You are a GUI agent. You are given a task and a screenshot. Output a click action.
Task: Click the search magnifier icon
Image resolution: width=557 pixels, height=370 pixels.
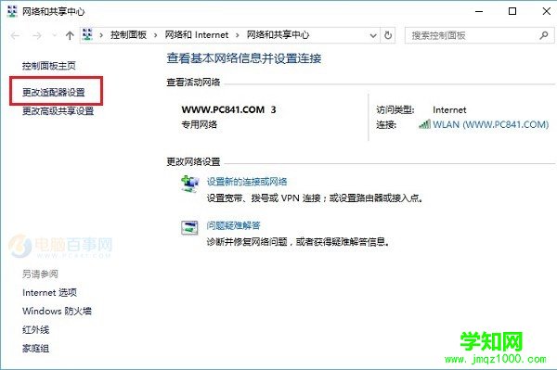pyautogui.click(x=544, y=35)
